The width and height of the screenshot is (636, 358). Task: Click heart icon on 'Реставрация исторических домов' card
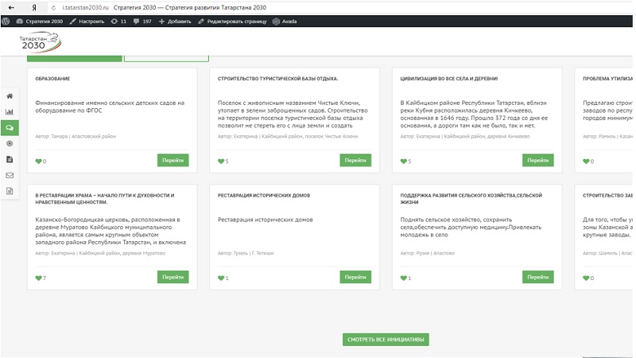[x=221, y=278]
